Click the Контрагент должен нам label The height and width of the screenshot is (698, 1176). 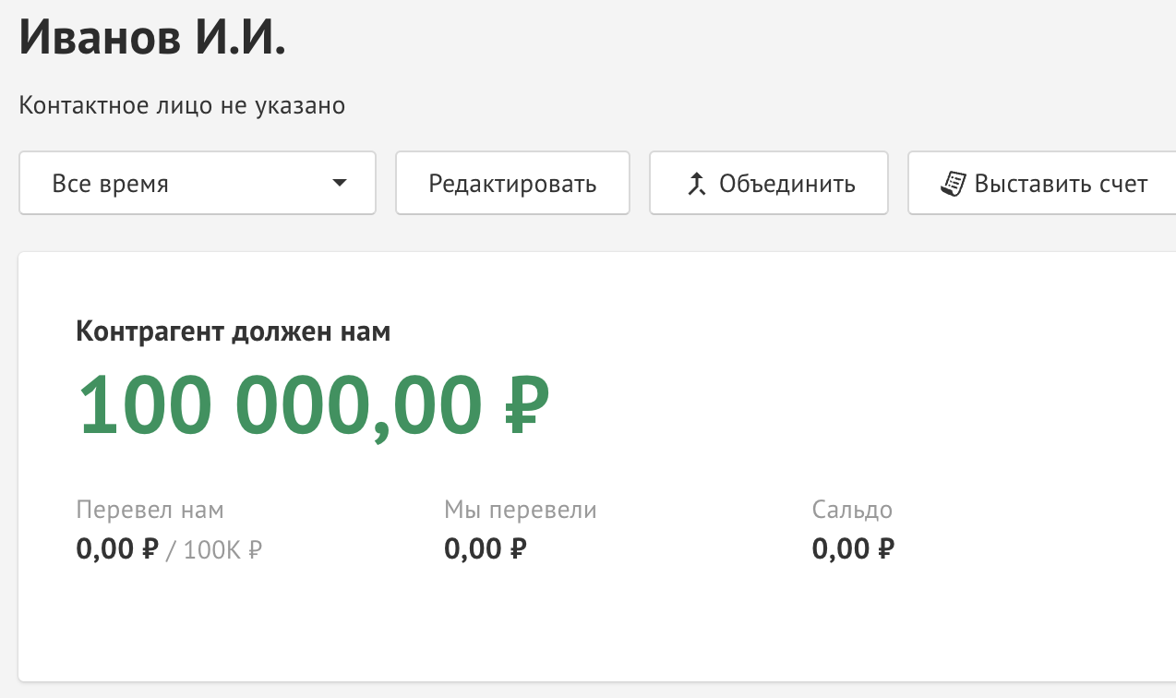click(x=234, y=331)
